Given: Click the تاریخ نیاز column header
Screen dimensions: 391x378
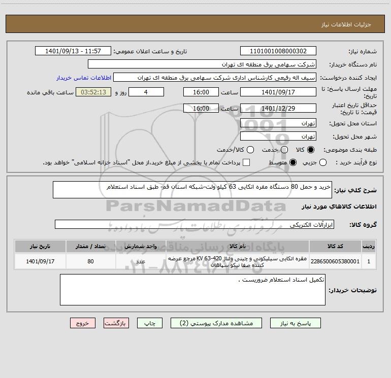Looking at the screenshot, I should coord(40,246).
